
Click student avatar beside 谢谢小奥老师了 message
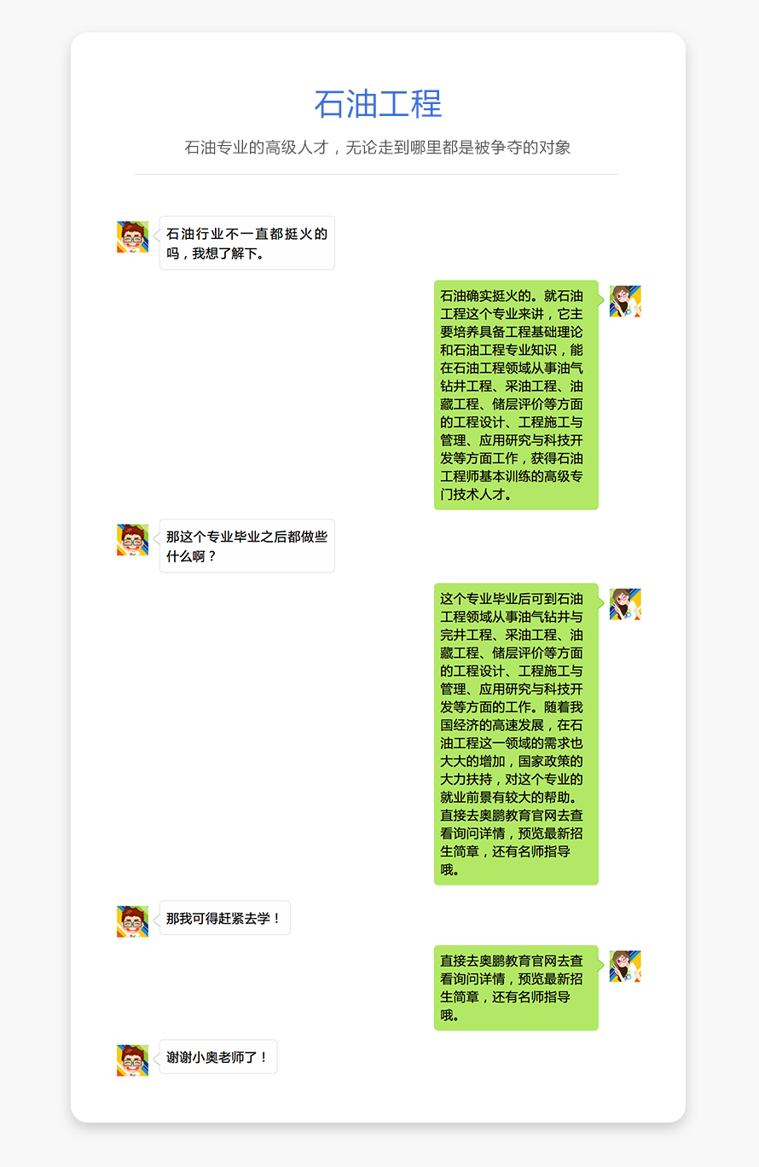[x=132, y=1060]
